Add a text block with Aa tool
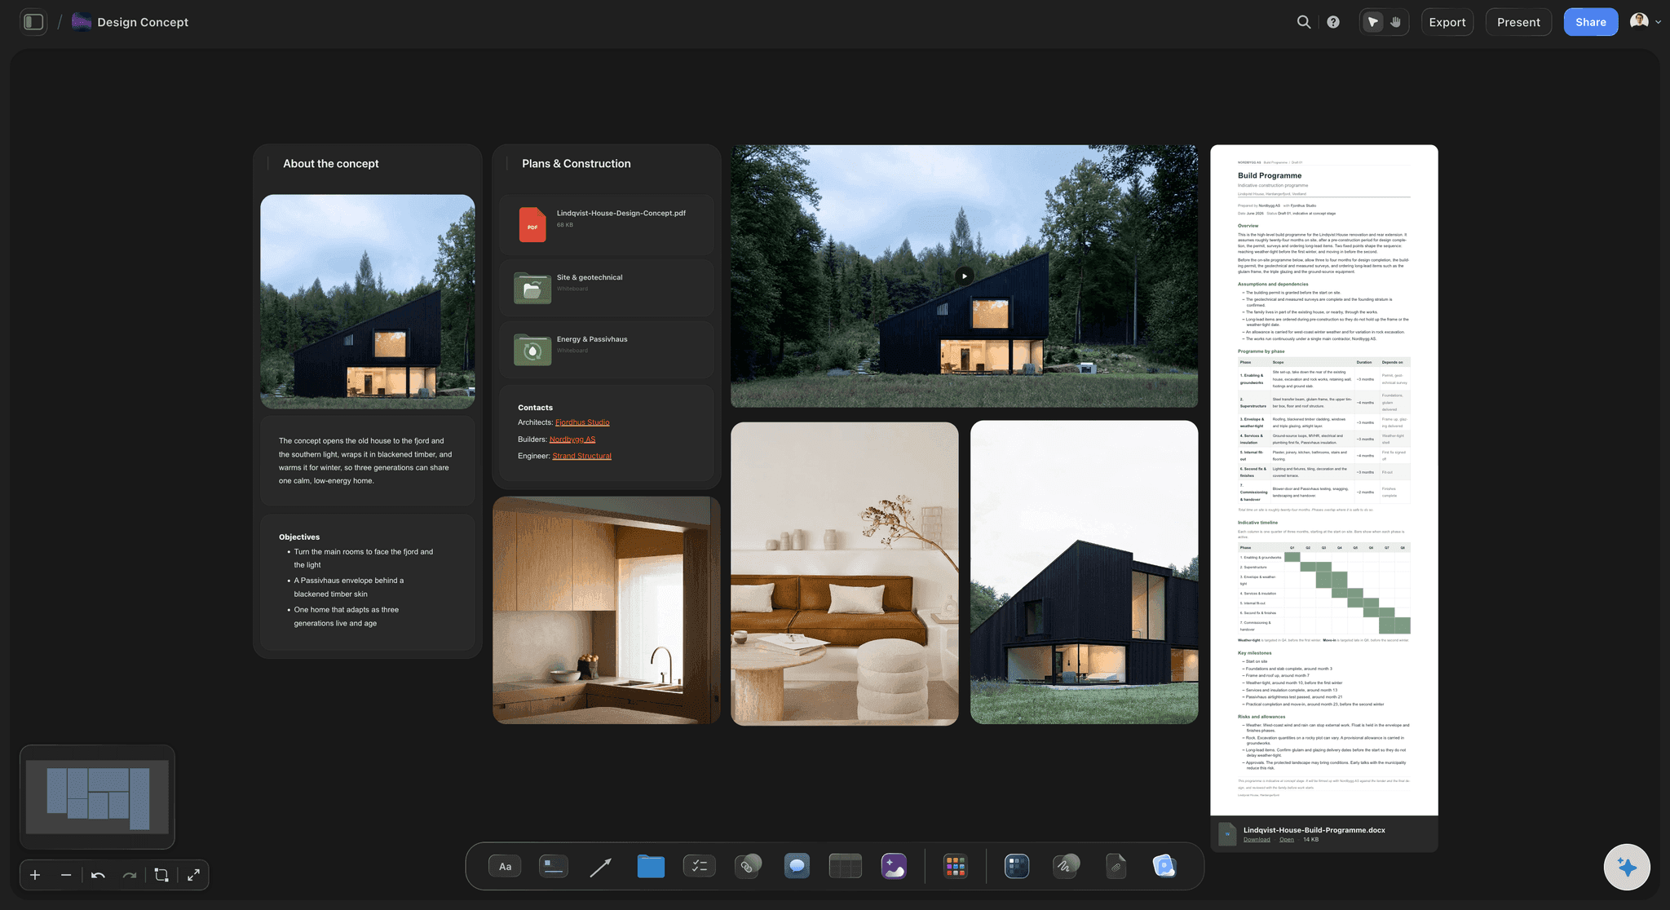Viewport: 1670px width, 910px height. tap(505, 866)
